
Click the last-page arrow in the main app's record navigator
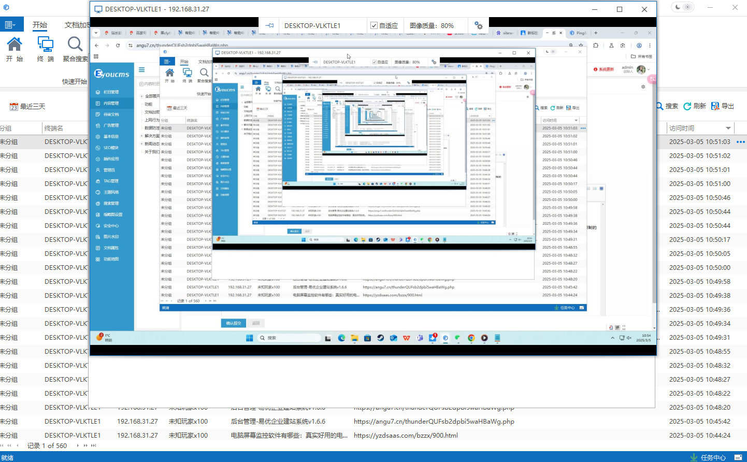[94, 445]
